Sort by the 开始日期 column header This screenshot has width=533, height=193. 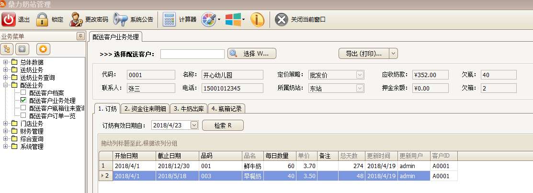point(134,156)
